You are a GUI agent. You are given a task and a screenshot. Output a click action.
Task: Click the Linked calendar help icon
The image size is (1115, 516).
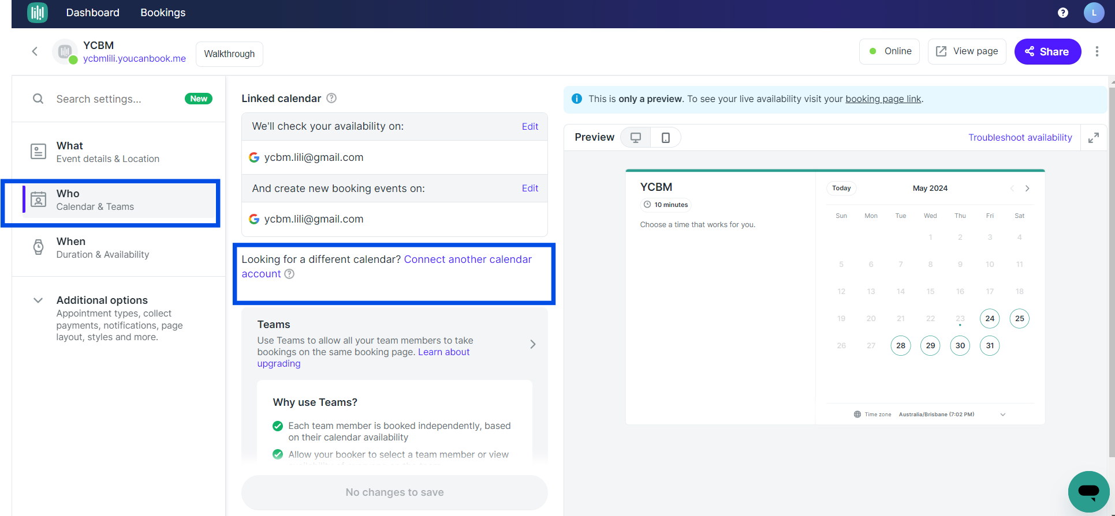331,98
